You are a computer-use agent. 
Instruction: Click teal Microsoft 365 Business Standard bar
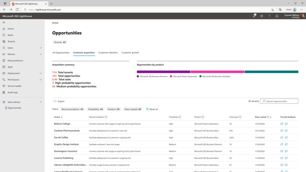point(271,72)
